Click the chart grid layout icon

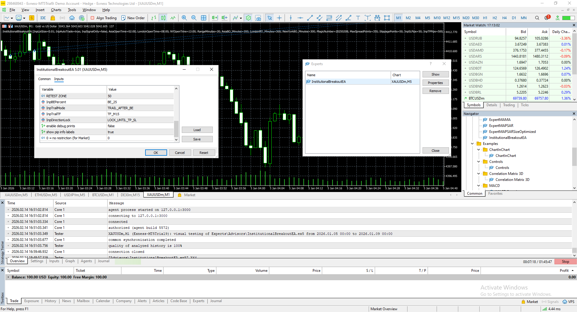point(203,18)
